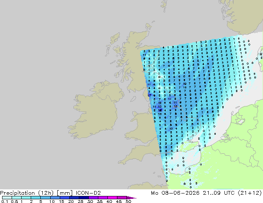Click the 'Mo 08-06-2026 21..09 UTC (21+12)' timestamp
Image resolution: width=263 pixels, height=203 pixels.
click(206, 193)
